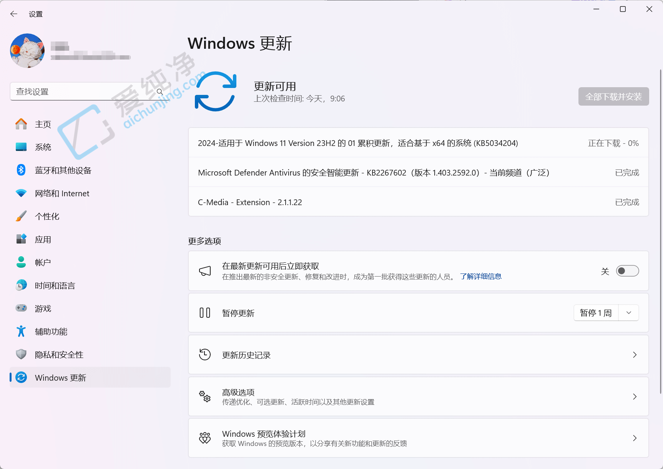Click the search magnifier icon
Viewport: 663px width, 469px height.
(160, 91)
